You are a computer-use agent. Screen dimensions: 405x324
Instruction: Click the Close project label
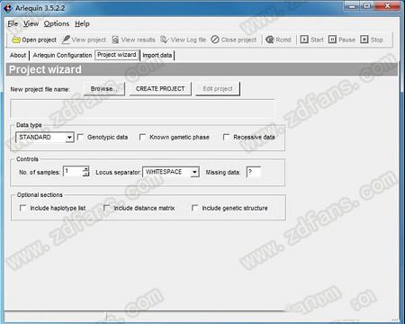238,40
